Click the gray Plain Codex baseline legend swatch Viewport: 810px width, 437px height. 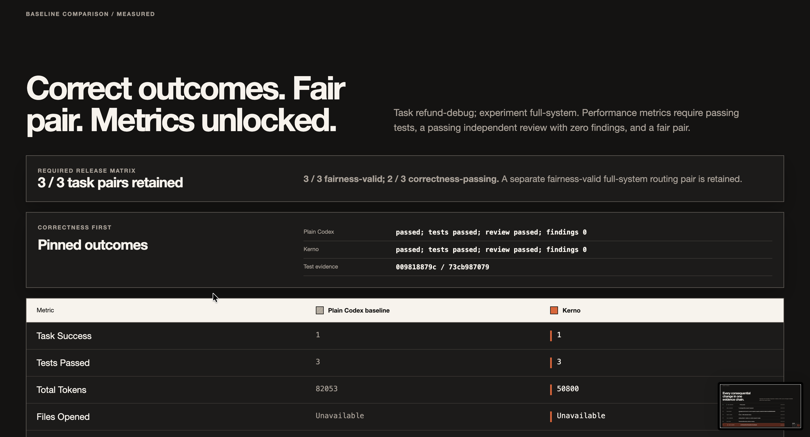[x=319, y=310]
